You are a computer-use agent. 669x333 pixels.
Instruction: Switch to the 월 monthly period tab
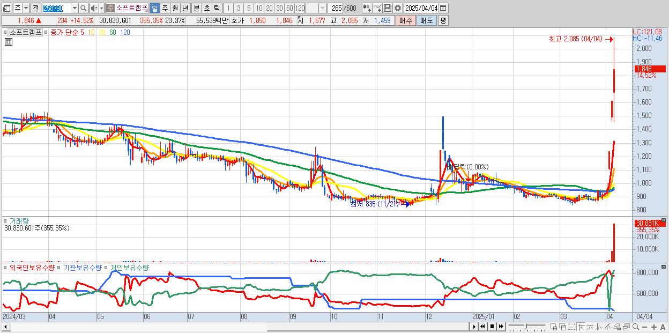click(175, 8)
